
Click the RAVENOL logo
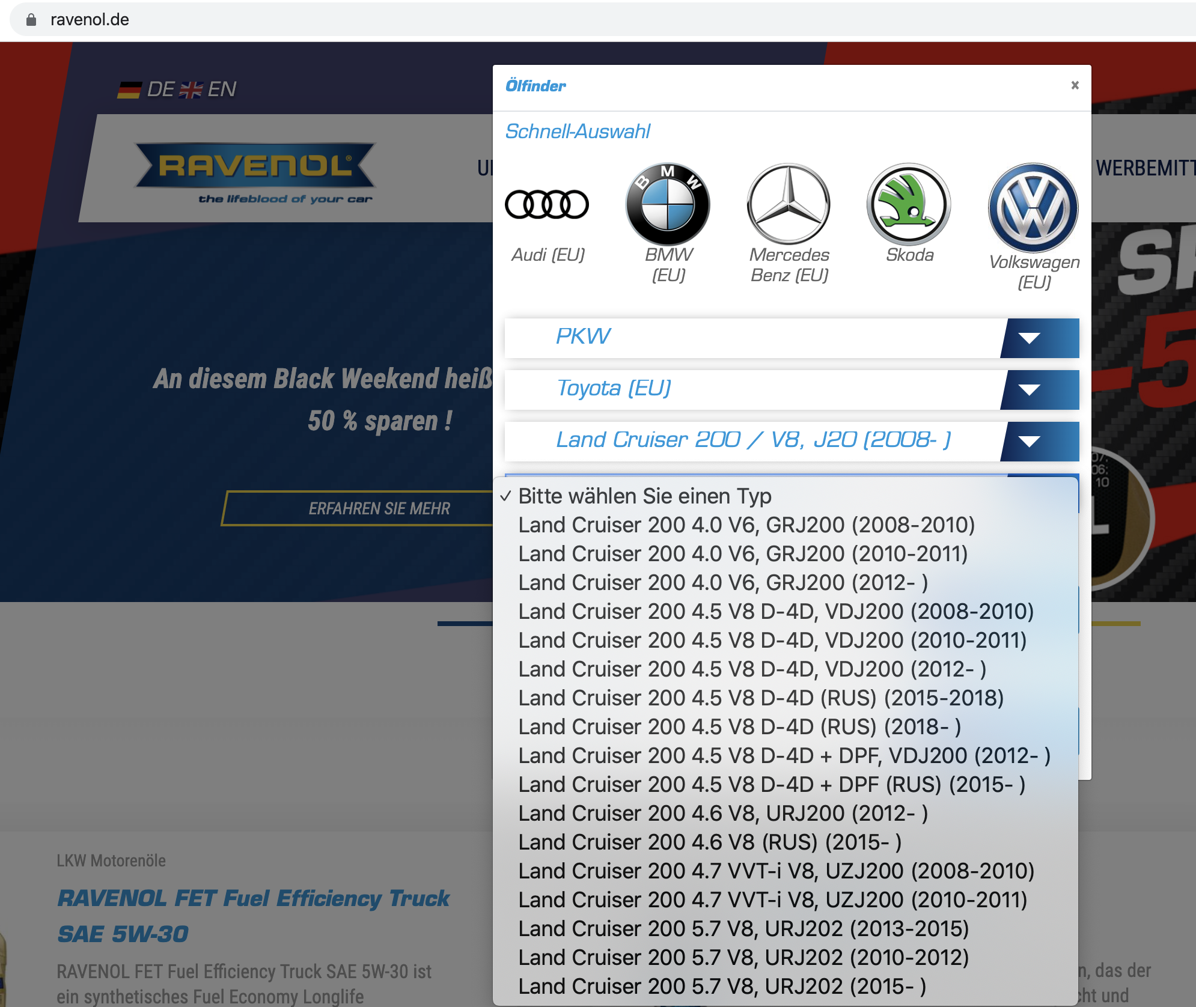point(255,172)
